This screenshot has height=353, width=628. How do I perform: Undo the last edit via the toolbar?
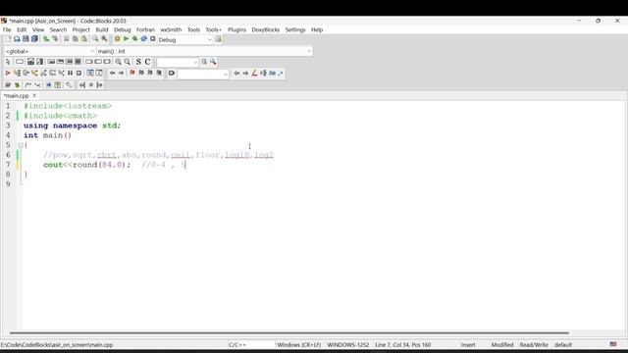(x=46, y=39)
